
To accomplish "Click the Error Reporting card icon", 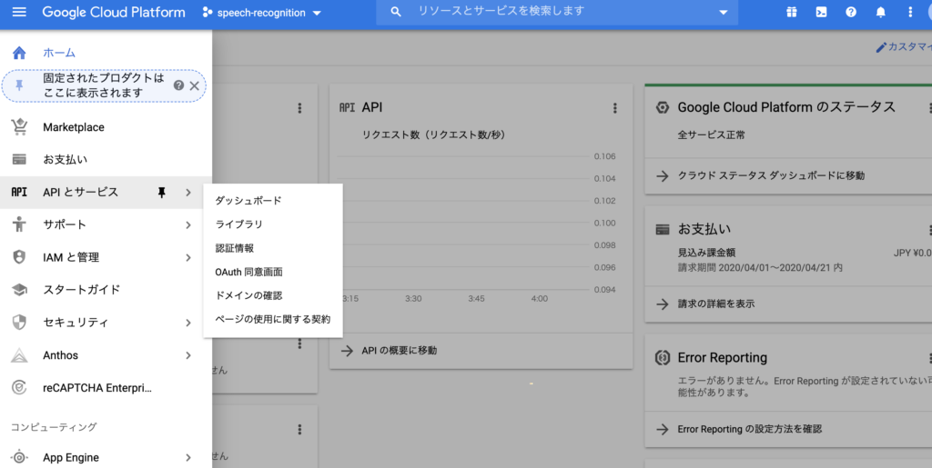I will tap(663, 358).
